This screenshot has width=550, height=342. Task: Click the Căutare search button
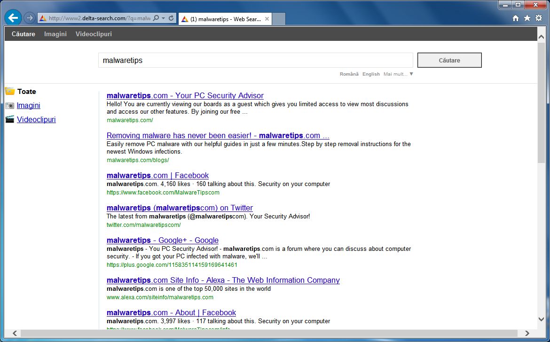[449, 60]
